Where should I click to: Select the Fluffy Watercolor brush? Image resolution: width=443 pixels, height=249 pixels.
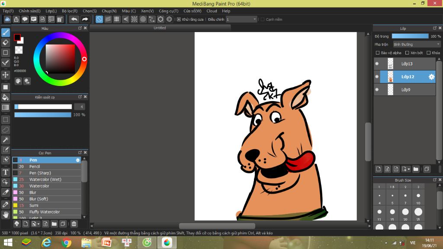[47, 212]
